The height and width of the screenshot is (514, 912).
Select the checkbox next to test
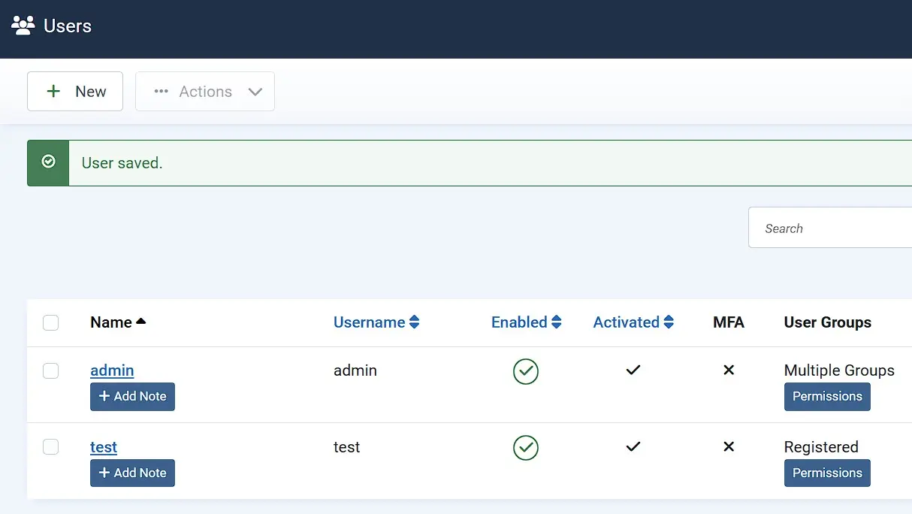tap(50, 446)
